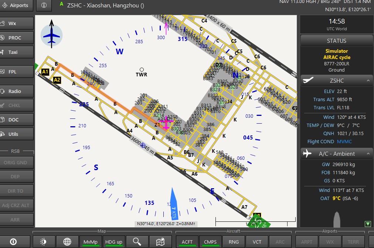The width and height of the screenshot is (374, 248).
Task: Toggle the brightness sun icon
Action: pos(44,242)
